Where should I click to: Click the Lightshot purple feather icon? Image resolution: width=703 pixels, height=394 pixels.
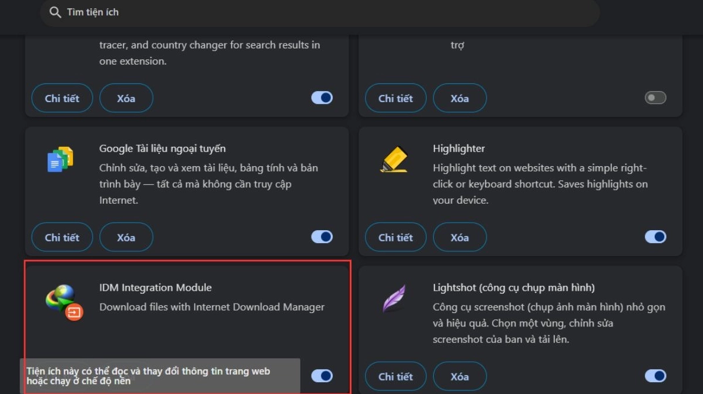(x=393, y=298)
